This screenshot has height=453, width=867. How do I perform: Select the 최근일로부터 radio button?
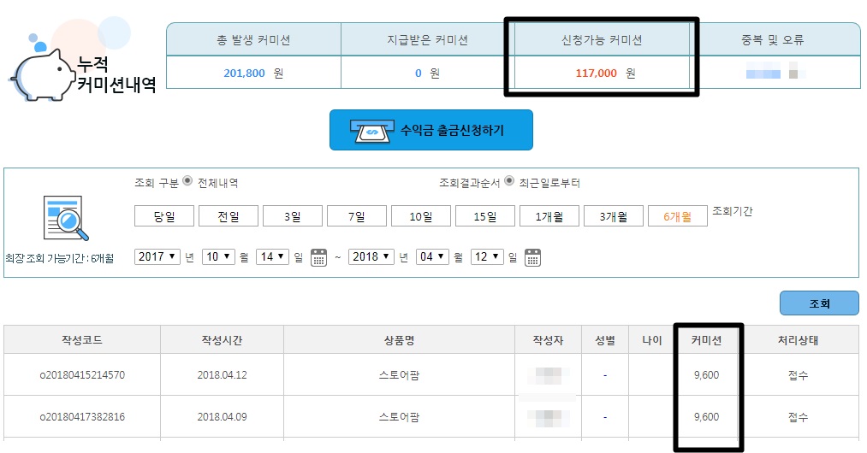(509, 182)
